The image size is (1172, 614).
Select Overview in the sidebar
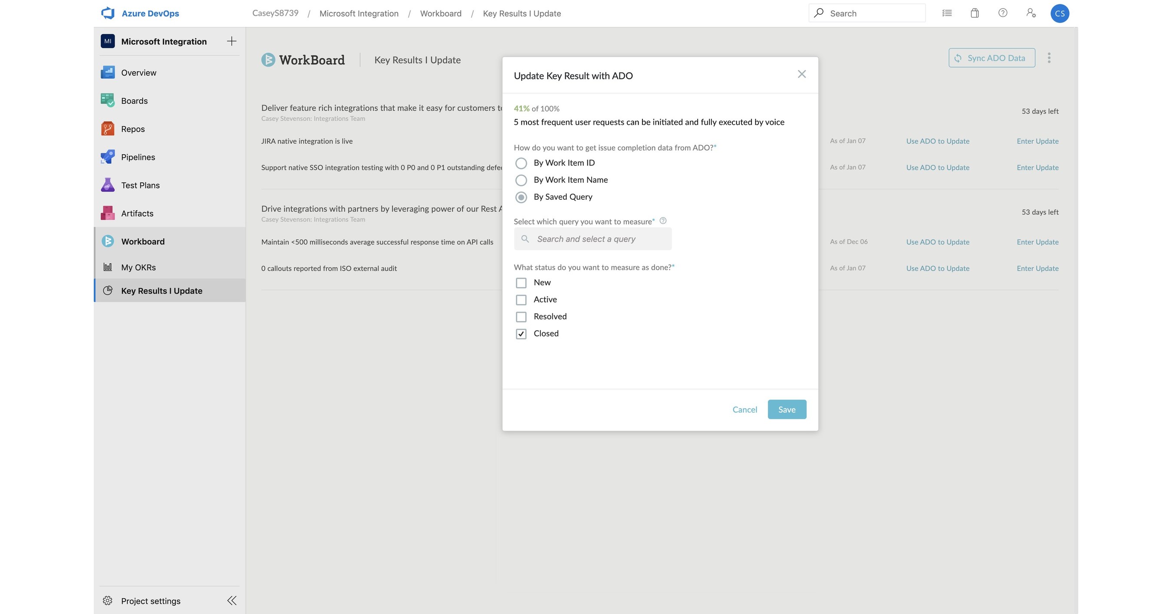coord(138,73)
